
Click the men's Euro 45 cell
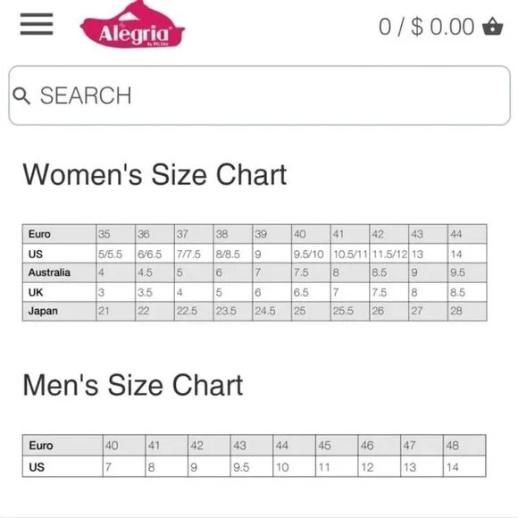(337, 446)
